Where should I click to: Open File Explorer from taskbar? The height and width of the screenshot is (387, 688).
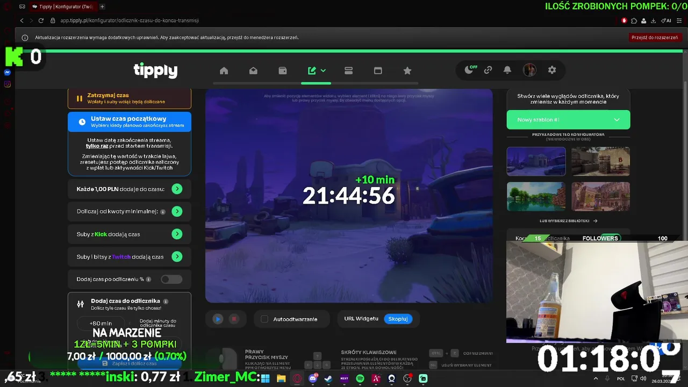[281, 378]
